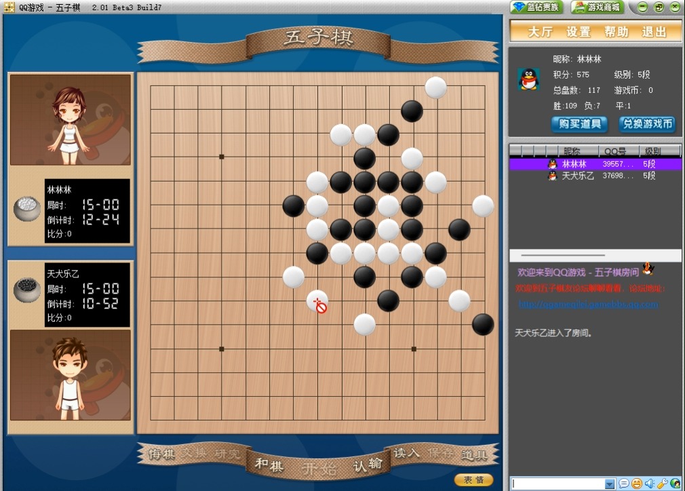Click the upper-left star point on board
Image resolution: width=685 pixels, height=491 pixels.
coord(222,157)
